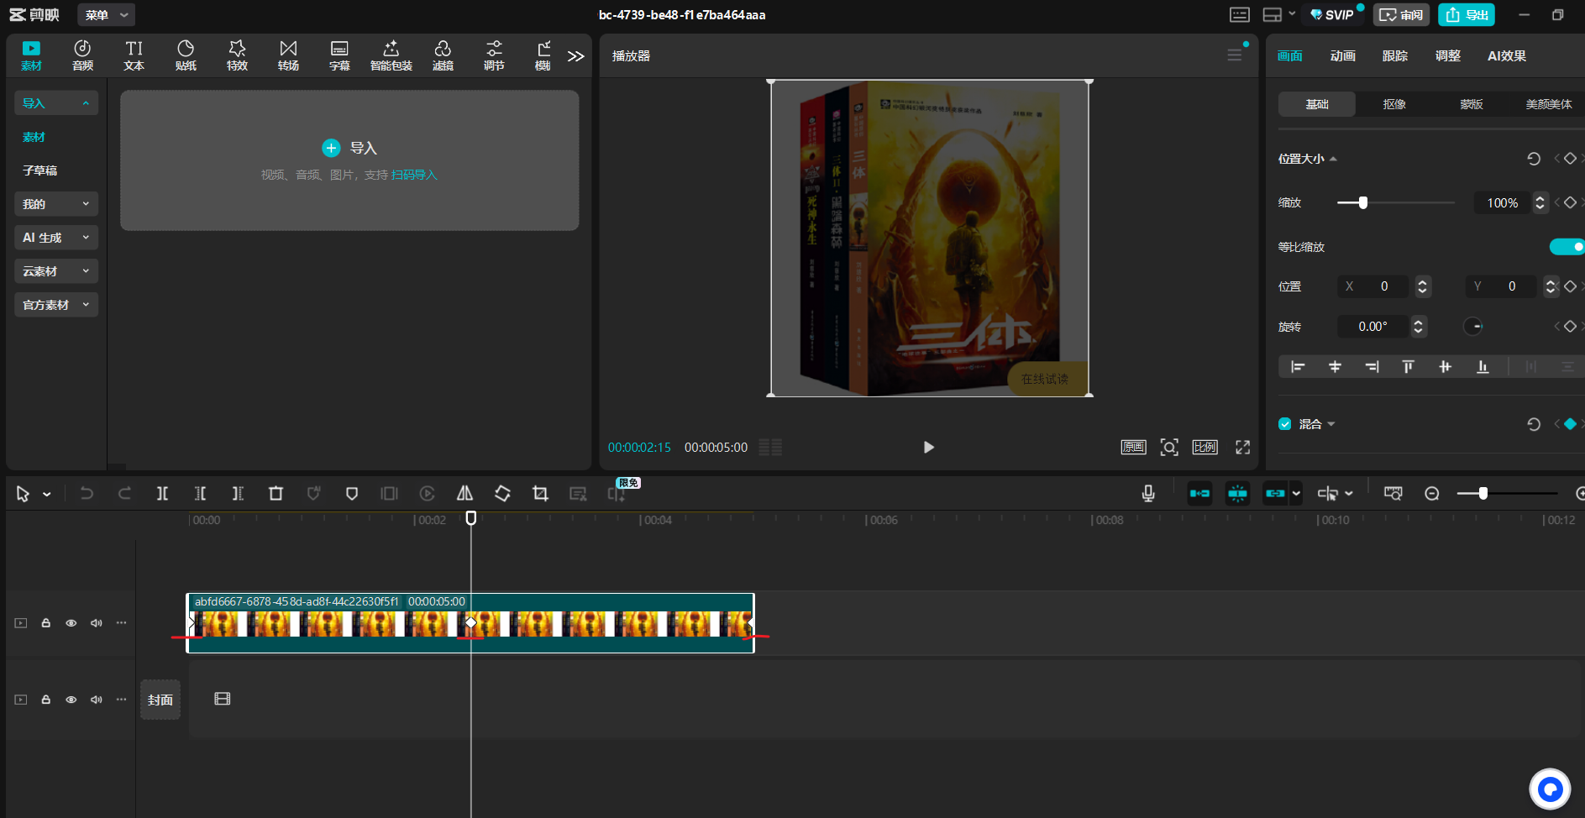The image size is (1585, 818).
Task: Toggle the 等比缩放 uniform scale switch
Action: point(1566,247)
